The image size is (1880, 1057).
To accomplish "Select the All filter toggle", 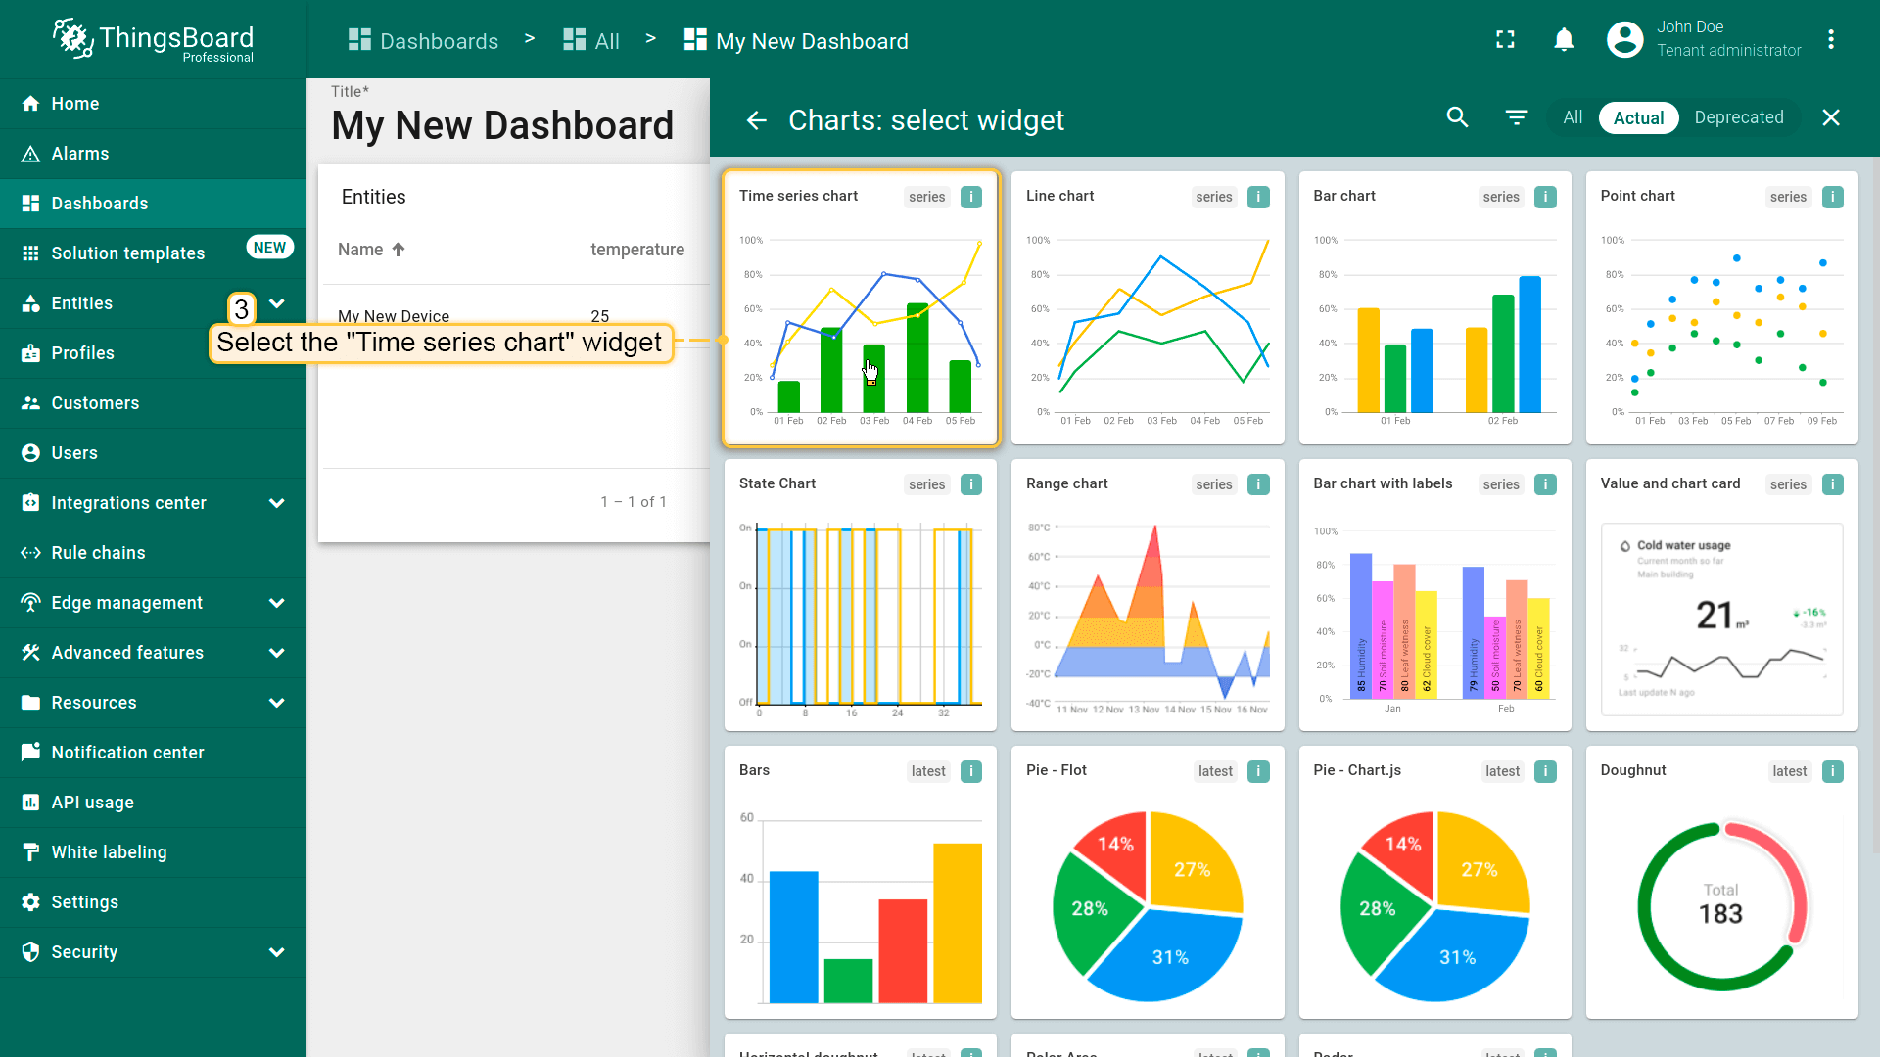I will (1573, 117).
